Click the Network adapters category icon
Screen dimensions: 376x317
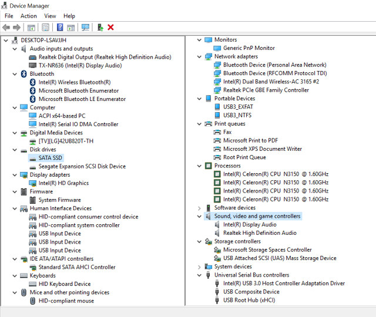tap(209, 56)
